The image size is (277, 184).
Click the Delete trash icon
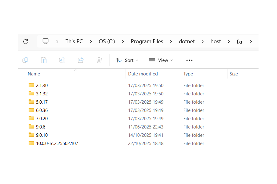[99, 60]
